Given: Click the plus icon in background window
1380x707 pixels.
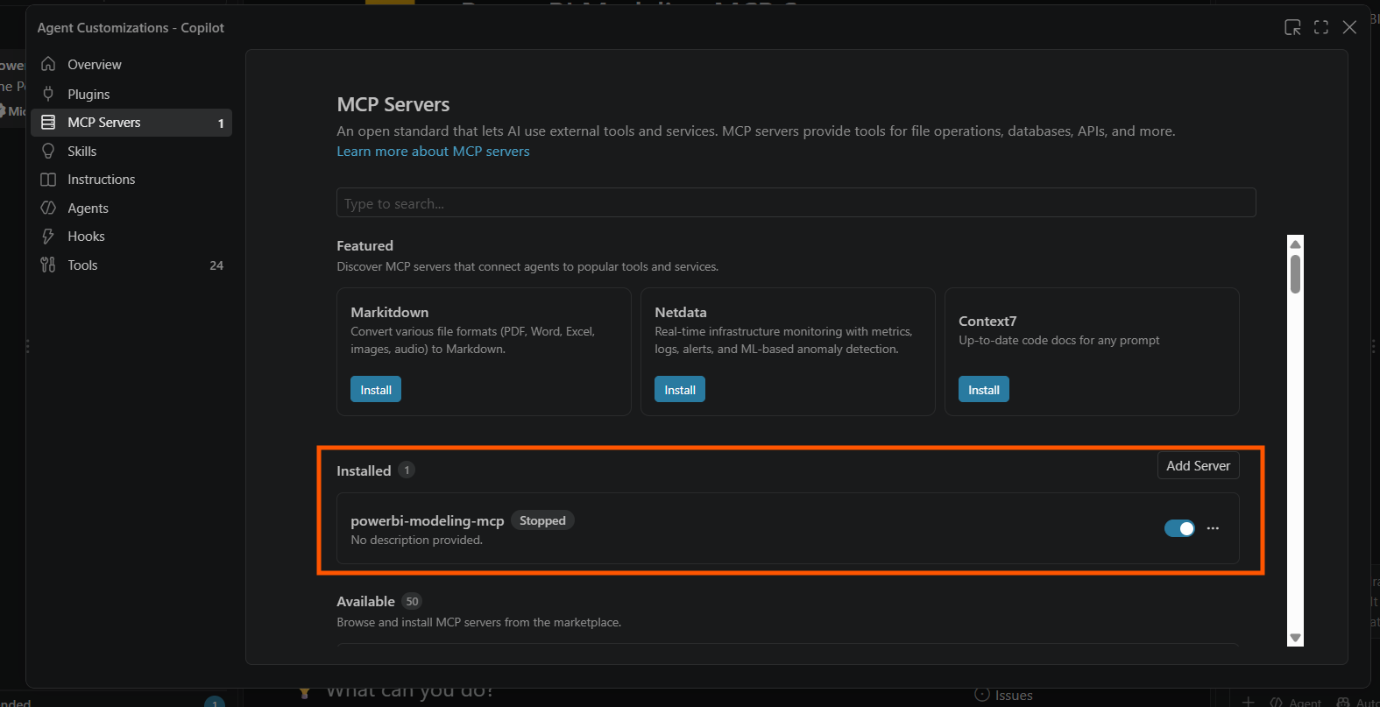Looking at the screenshot, I should 1249,702.
